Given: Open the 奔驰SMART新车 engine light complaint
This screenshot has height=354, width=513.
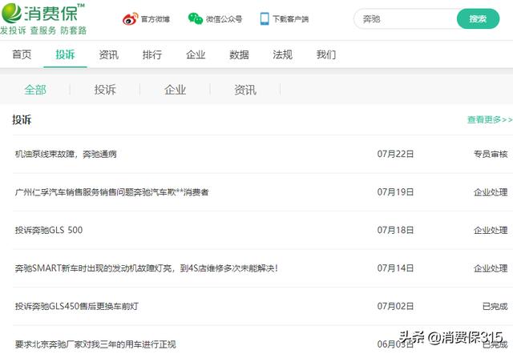Looking at the screenshot, I should click(x=146, y=268).
